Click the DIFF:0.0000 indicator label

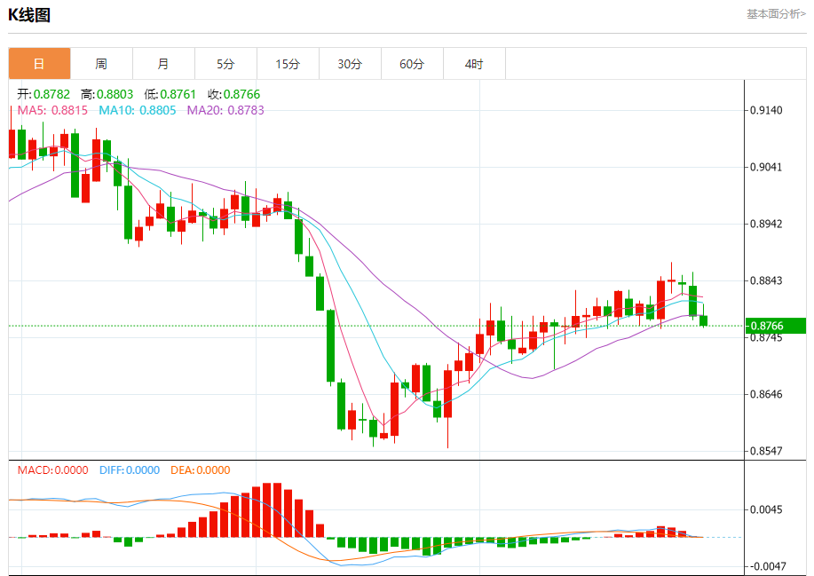[130, 470]
